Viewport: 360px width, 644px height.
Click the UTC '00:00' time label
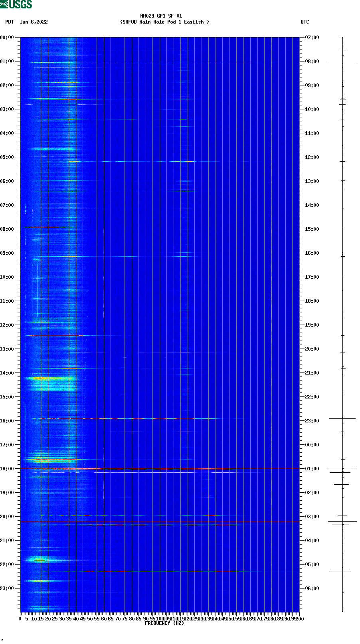point(312,445)
